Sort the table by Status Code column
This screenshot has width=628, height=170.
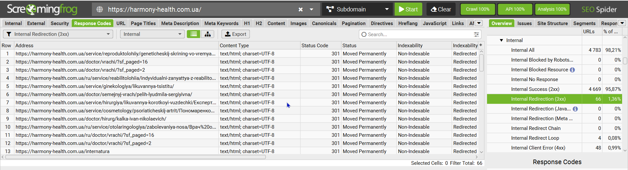click(315, 46)
